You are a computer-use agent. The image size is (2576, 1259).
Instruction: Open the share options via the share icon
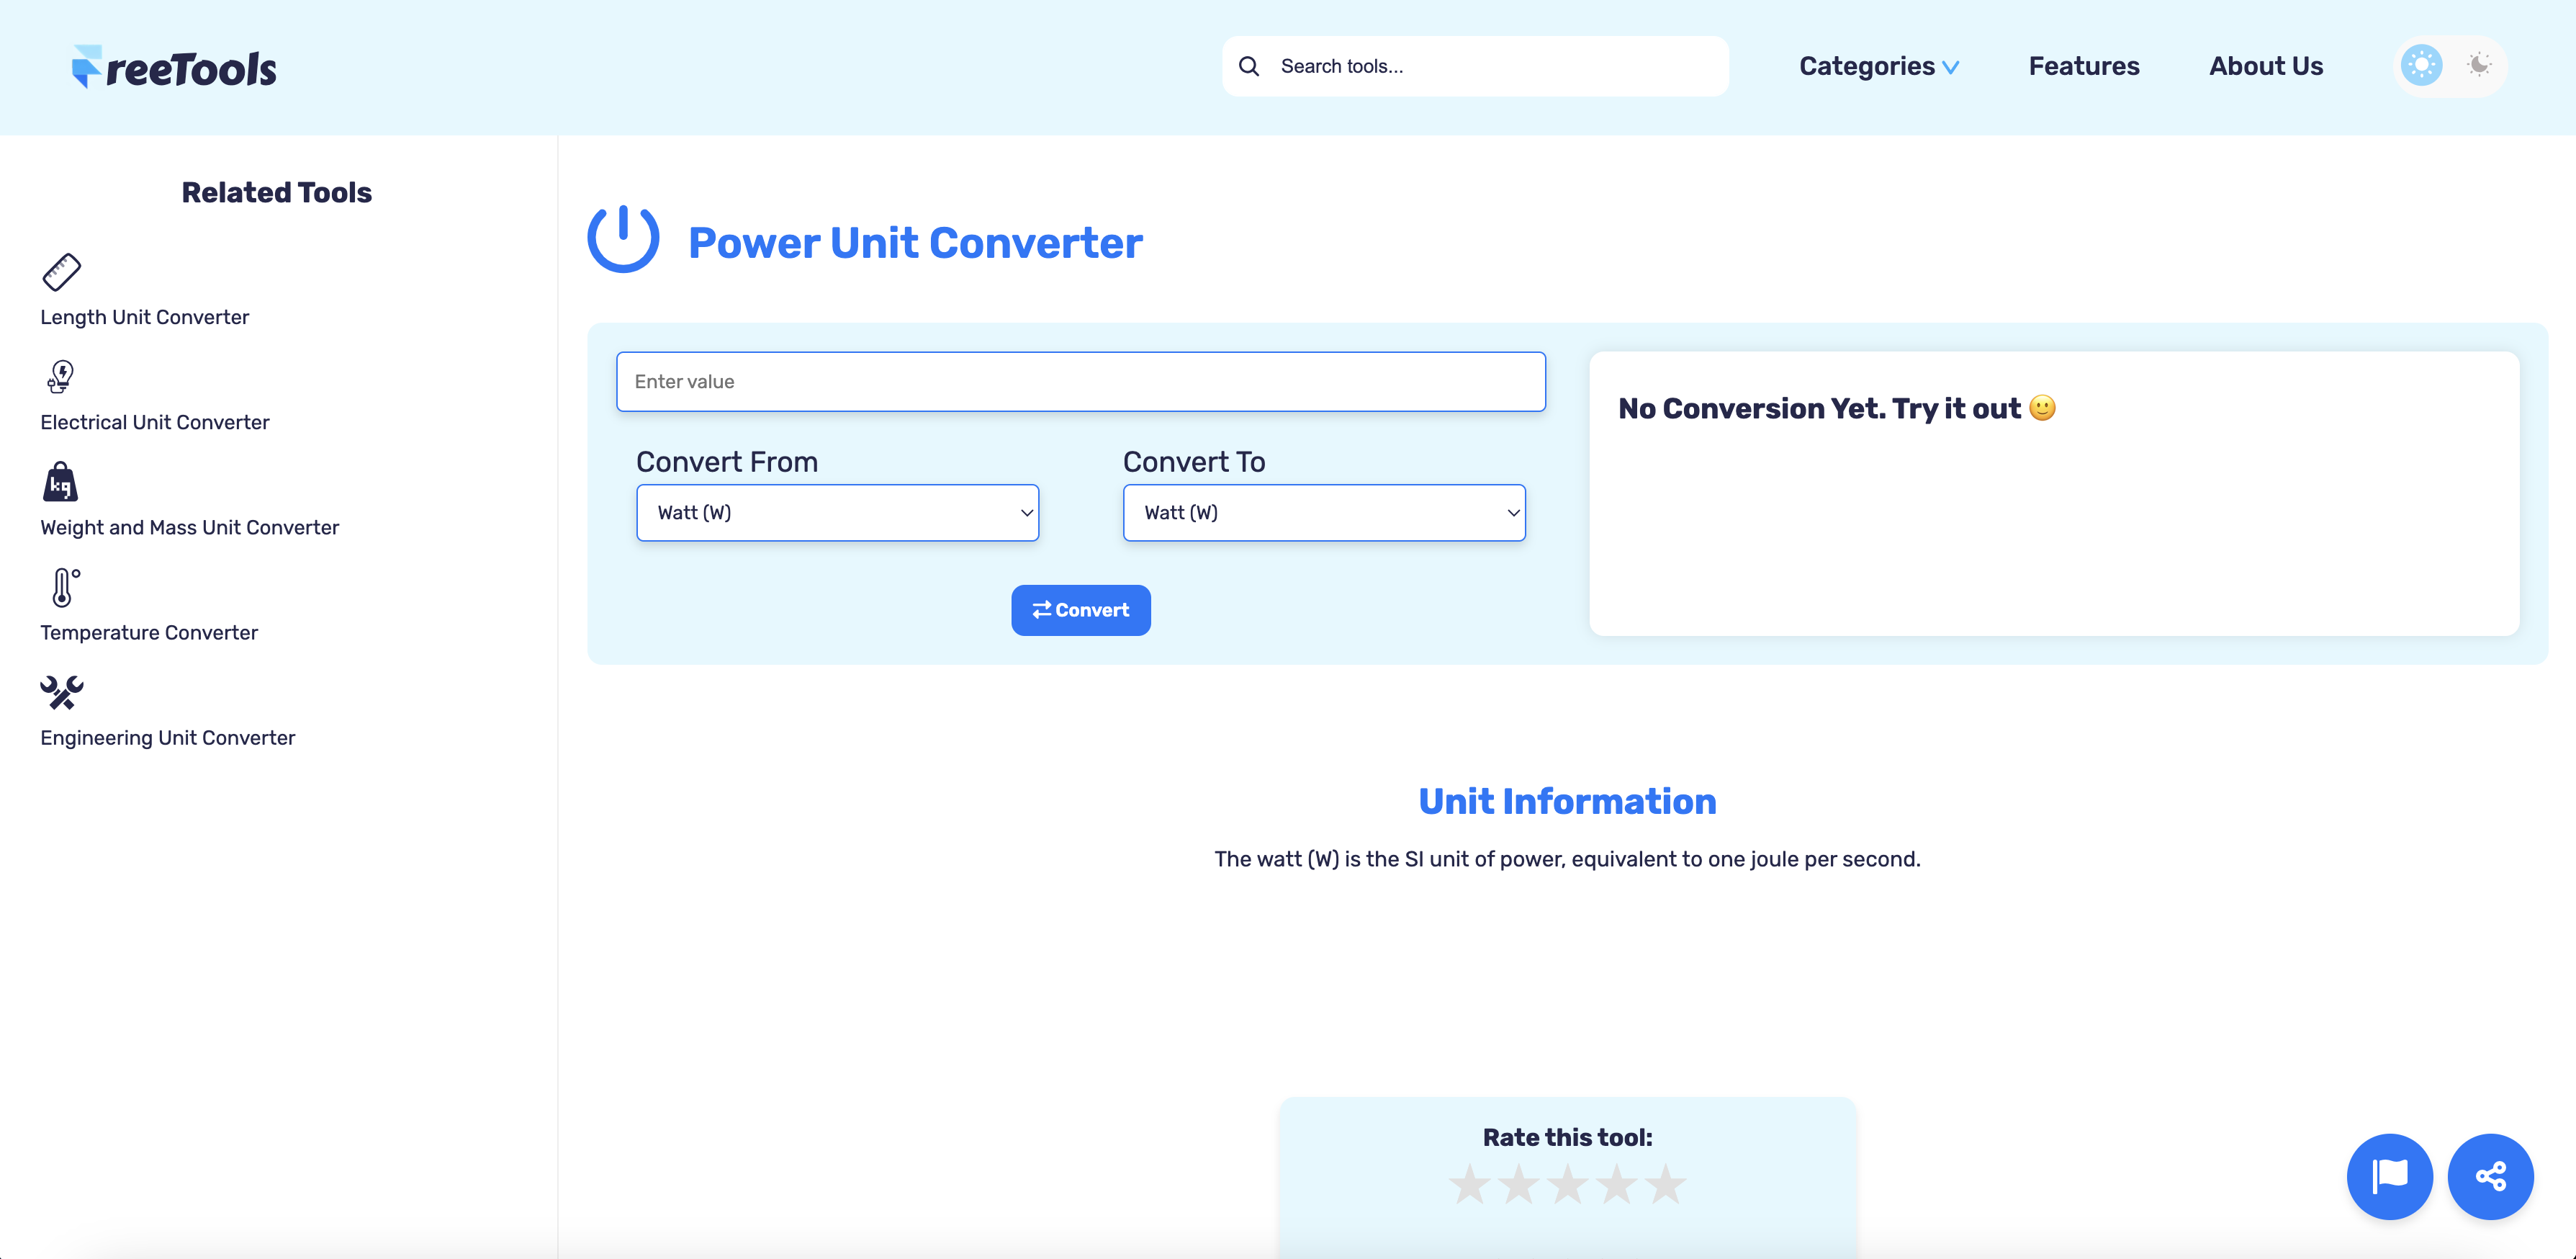[2491, 1177]
